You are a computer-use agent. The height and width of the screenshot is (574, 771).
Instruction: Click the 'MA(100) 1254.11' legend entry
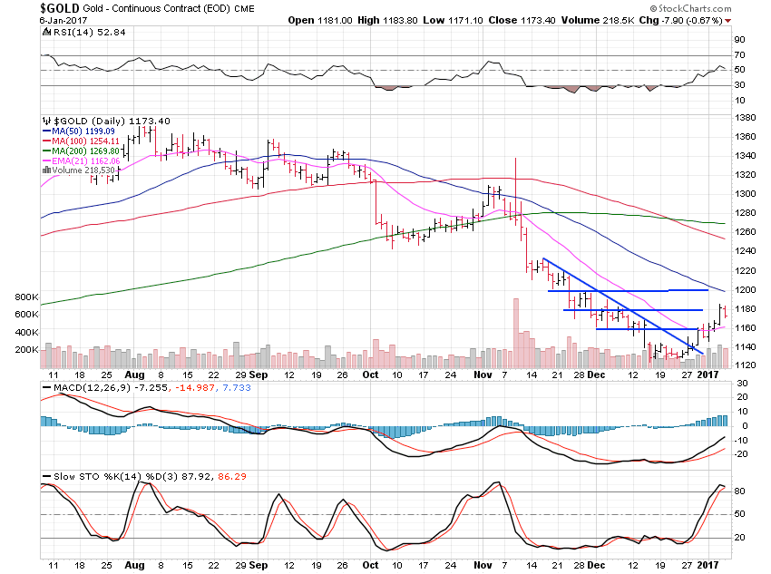85,141
